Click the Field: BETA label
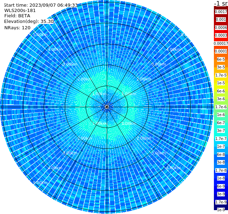Viewport: 228px width, 214px height. point(17,16)
